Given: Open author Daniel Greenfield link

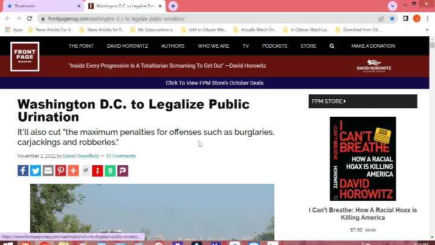Looking at the screenshot, I should tap(80, 156).
